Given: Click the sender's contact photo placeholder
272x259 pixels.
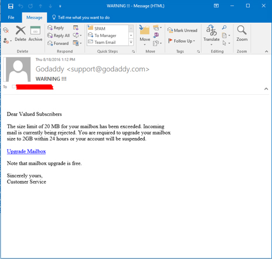Looking at the screenshot, I should [x=18, y=70].
